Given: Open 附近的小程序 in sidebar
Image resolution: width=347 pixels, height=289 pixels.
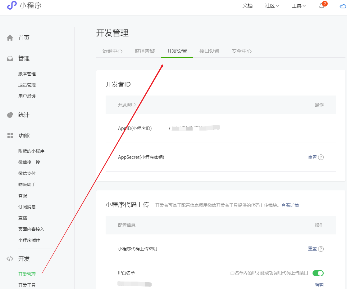Looking at the screenshot, I should pyautogui.click(x=31, y=151).
